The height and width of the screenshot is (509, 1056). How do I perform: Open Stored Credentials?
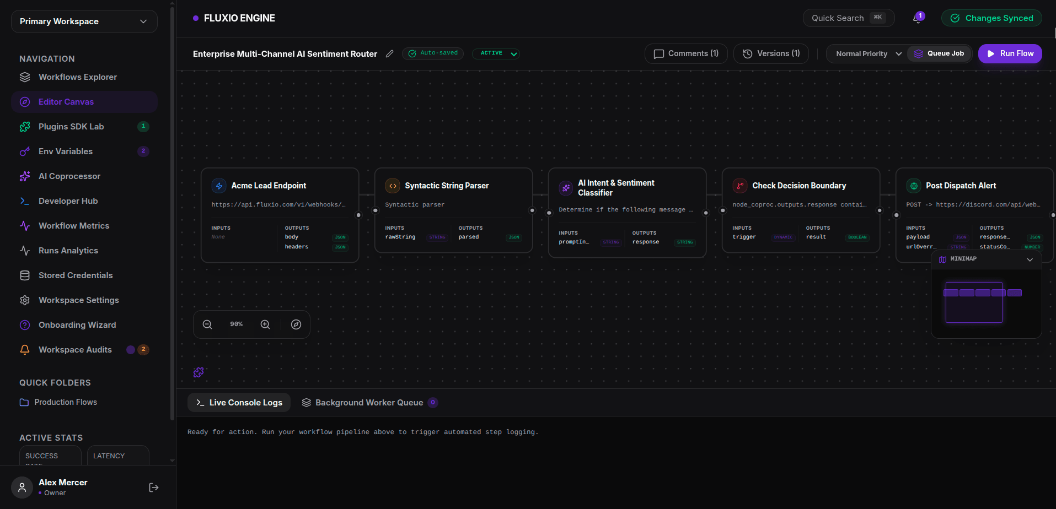(84, 275)
